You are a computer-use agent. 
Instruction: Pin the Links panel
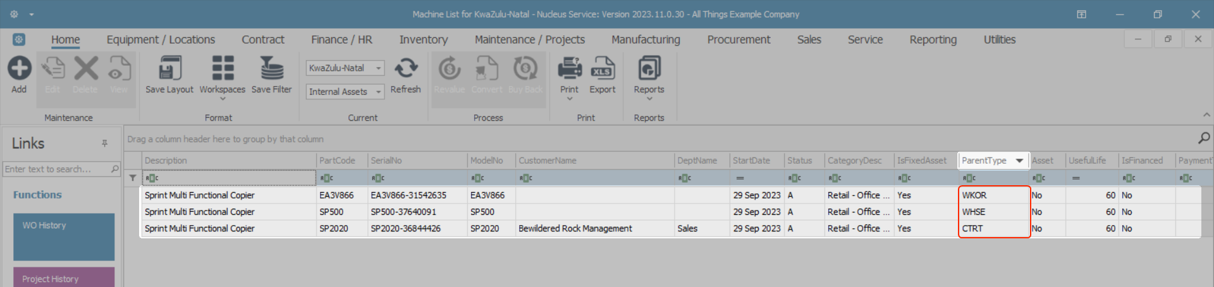pyautogui.click(x=105, y=143)
